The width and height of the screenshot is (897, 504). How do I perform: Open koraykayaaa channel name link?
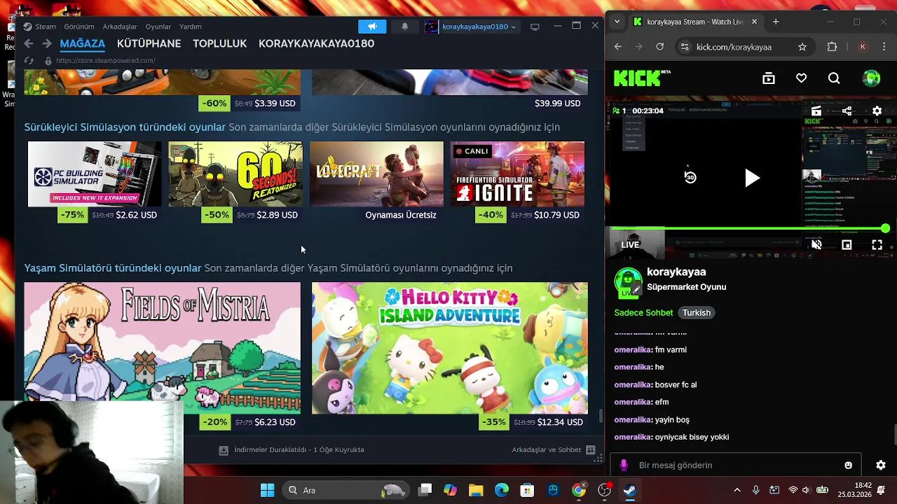pyautogui.click(x=676, y=272)
